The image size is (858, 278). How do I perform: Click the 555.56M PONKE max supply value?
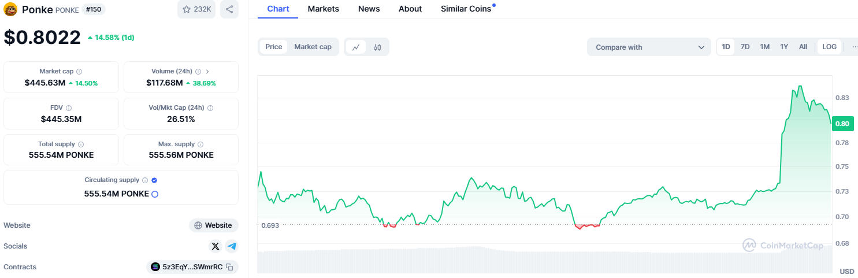tap(181, 155)
